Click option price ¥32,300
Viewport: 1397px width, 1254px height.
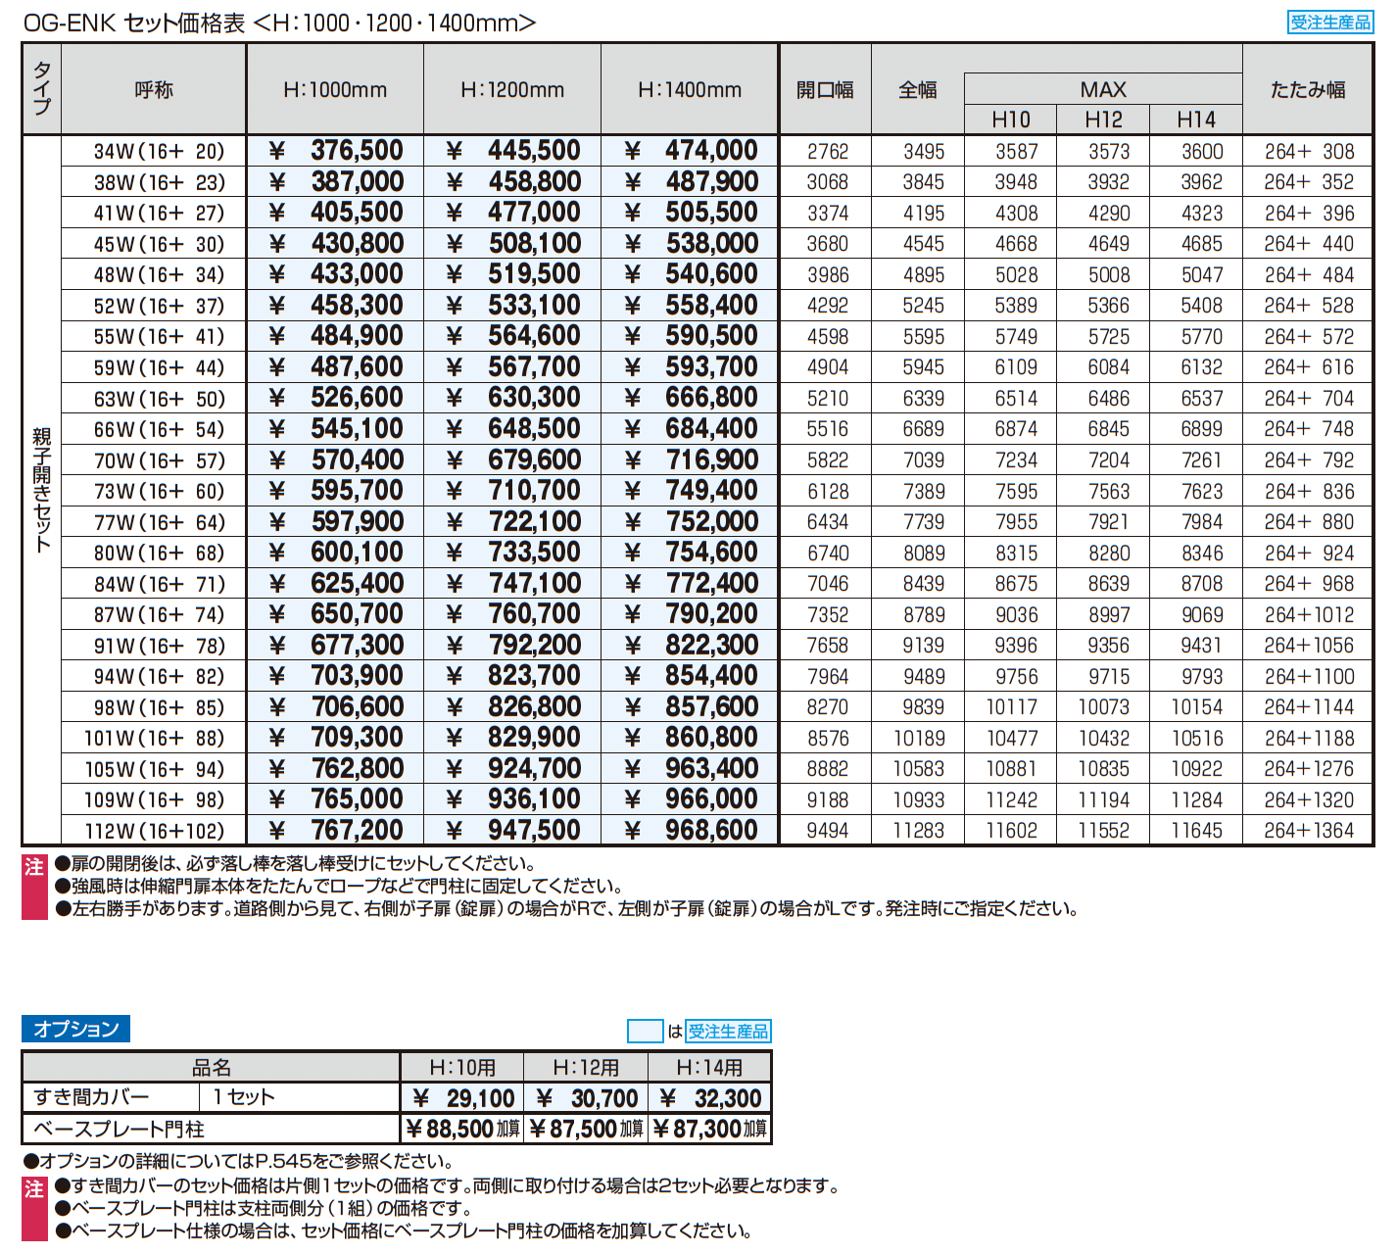click(x=710, y=1098)
